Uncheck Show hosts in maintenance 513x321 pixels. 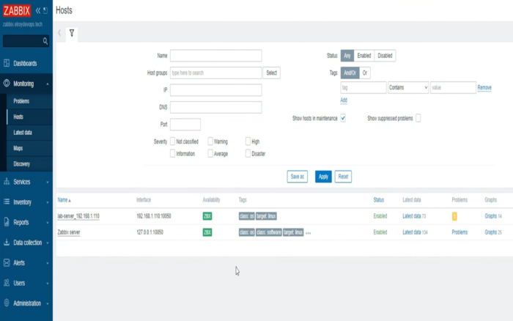click(343, 118)
